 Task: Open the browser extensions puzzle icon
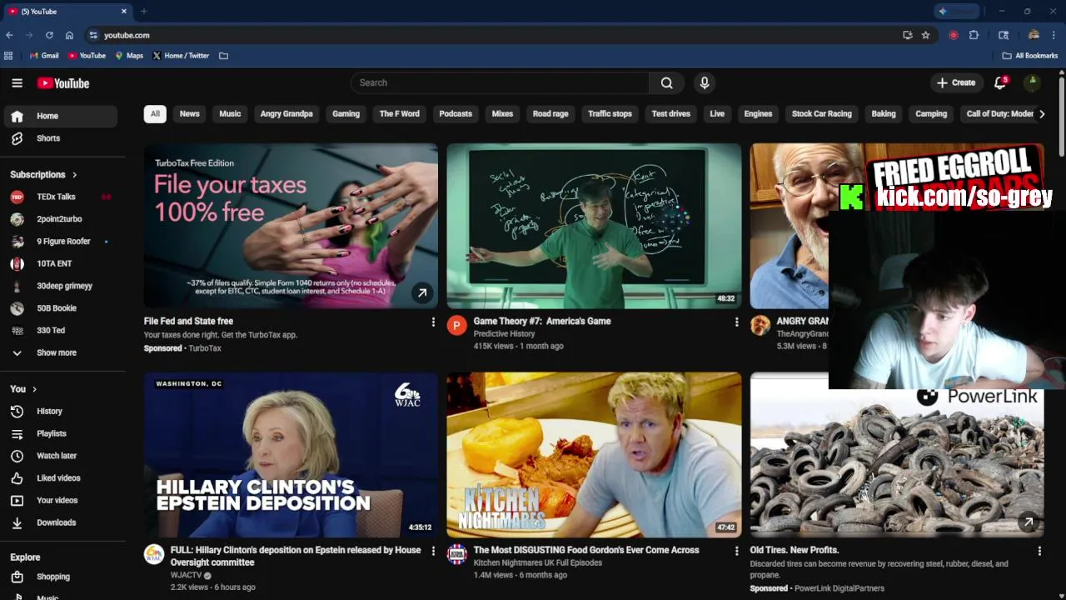974,35
